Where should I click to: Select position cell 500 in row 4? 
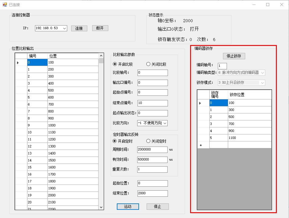[73, 90]
